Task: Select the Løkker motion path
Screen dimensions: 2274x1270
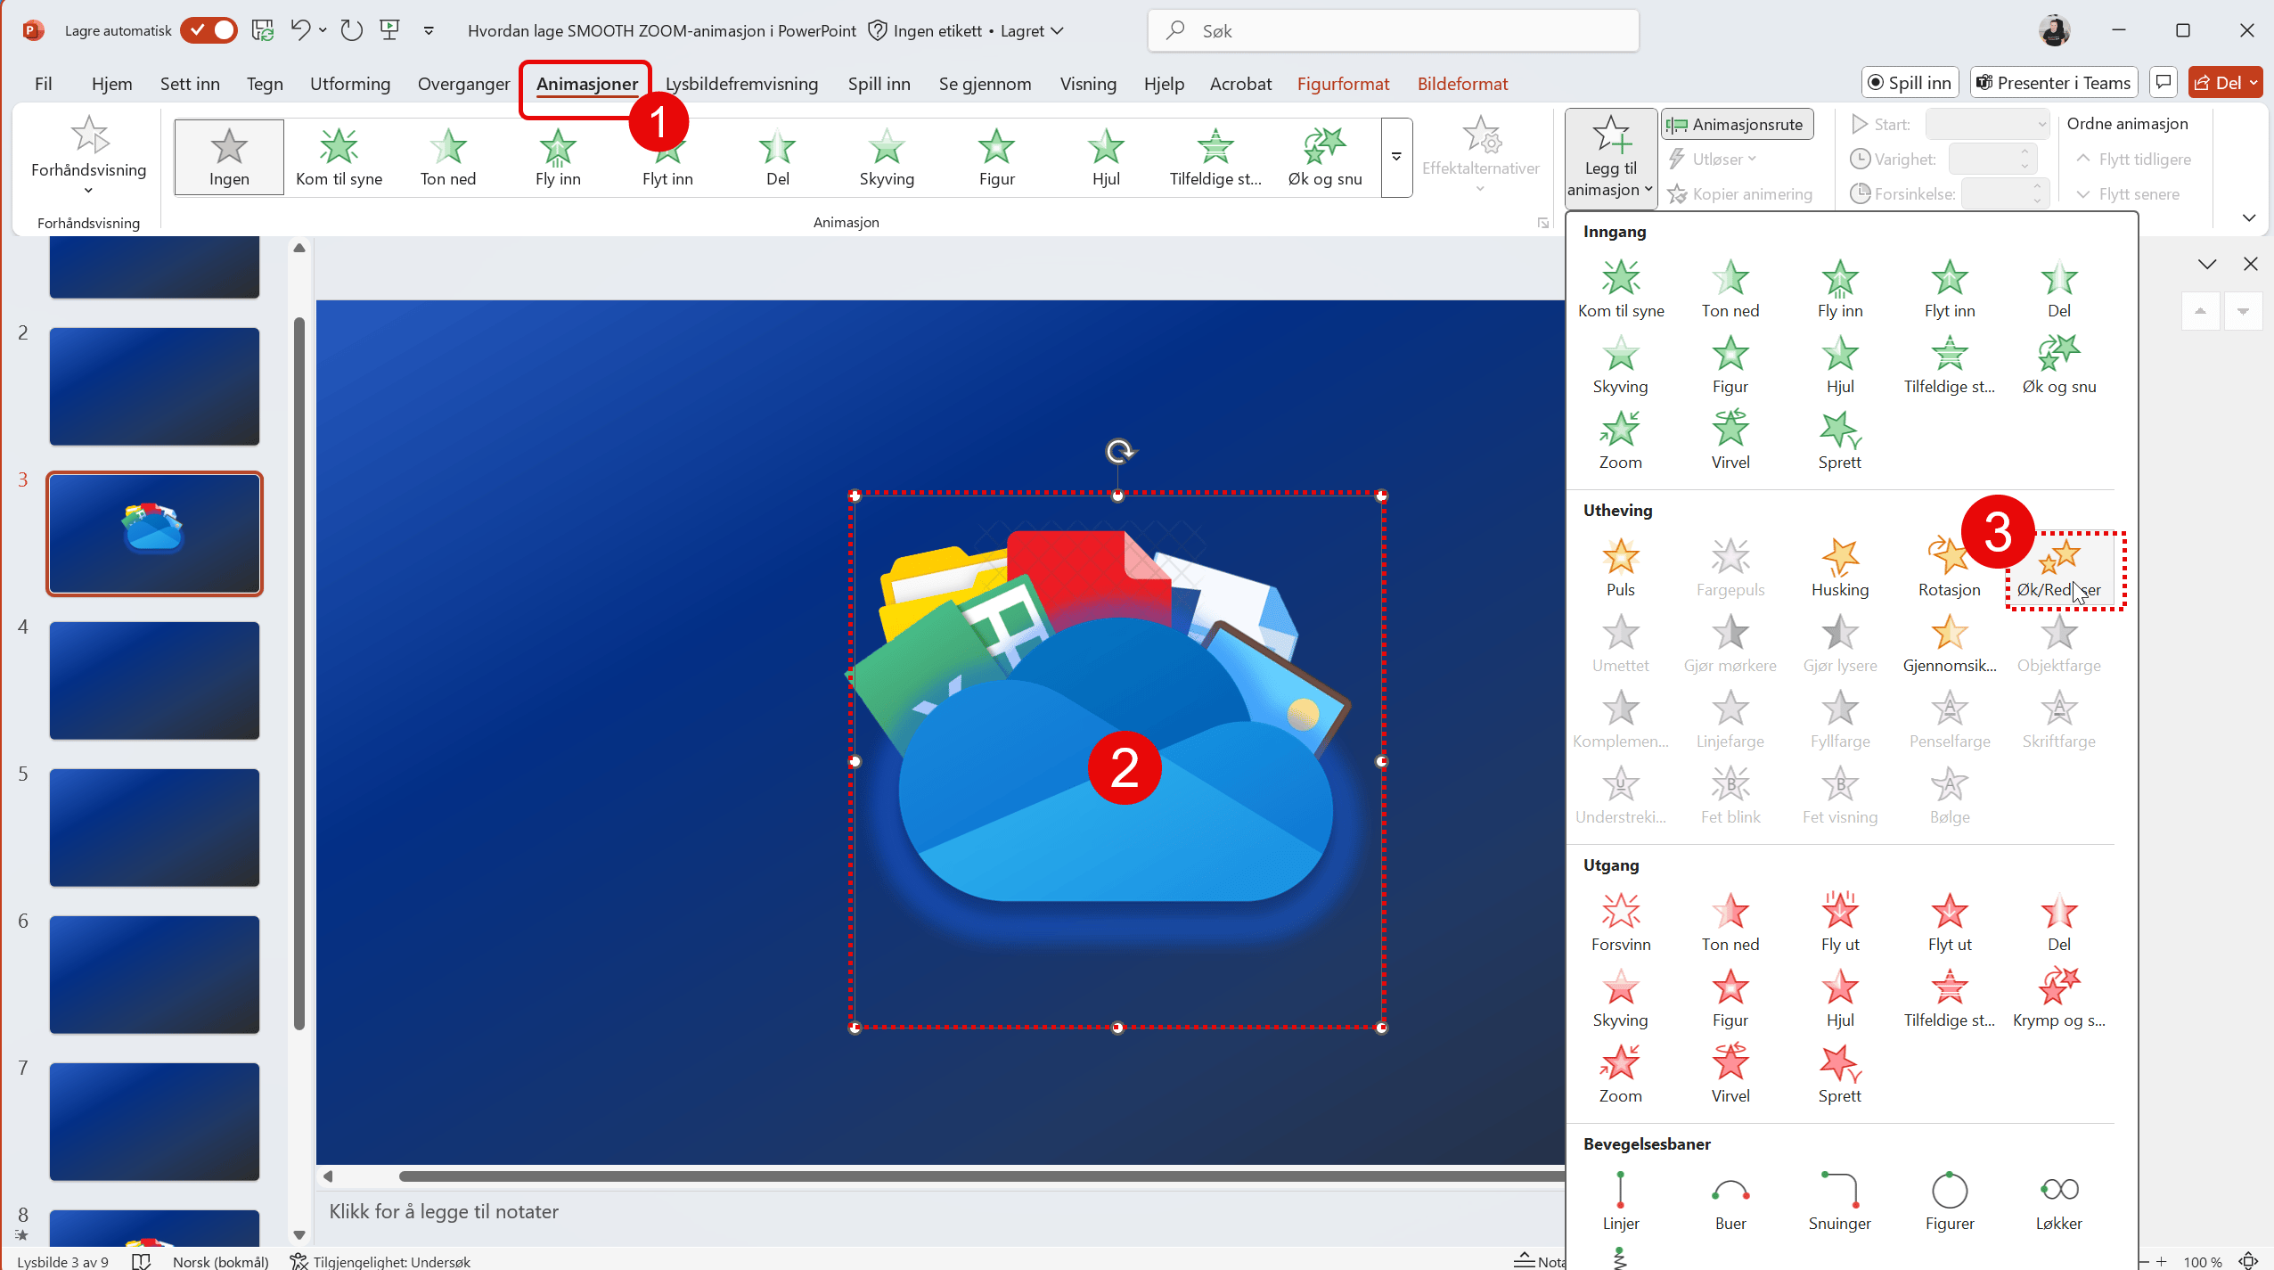Action: pyautogui.click(x=2058, y=1200)
